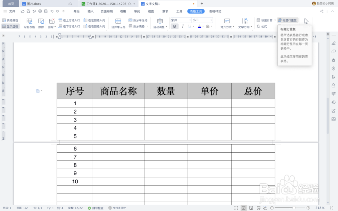Toggle bold formatting
The width and height of the screenshot is (338, 211).
pyautogui.click(x=175, y=26)
